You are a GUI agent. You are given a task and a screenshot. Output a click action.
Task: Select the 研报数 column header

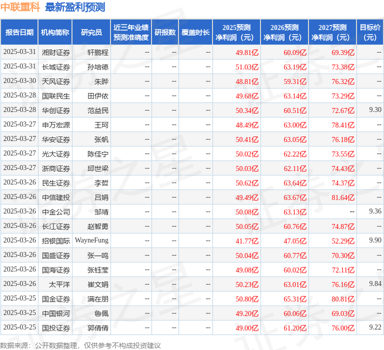(165, 32)
